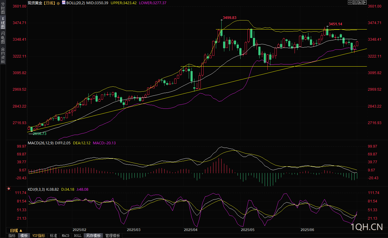Select the K线图 side tab

pyautogui.click(x=3, y=23)
